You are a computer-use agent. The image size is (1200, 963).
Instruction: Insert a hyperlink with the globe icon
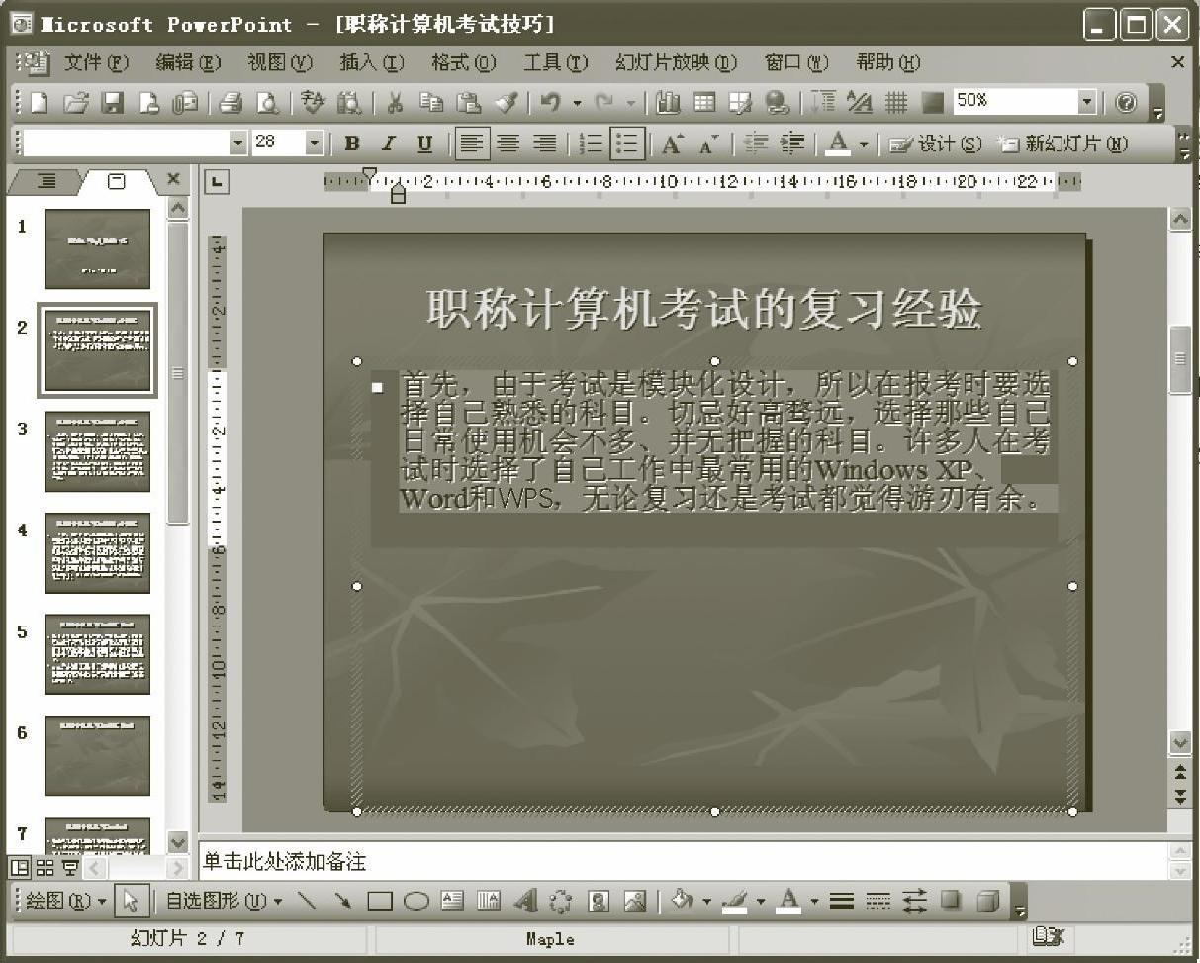(x=778, y=102)
